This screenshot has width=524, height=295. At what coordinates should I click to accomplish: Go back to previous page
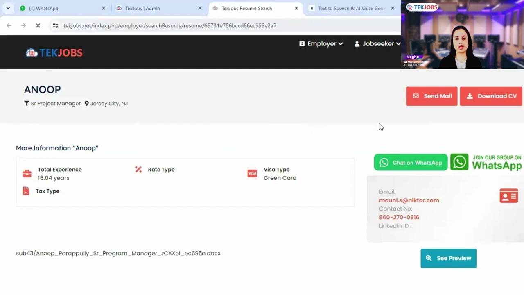click(9, 25)
